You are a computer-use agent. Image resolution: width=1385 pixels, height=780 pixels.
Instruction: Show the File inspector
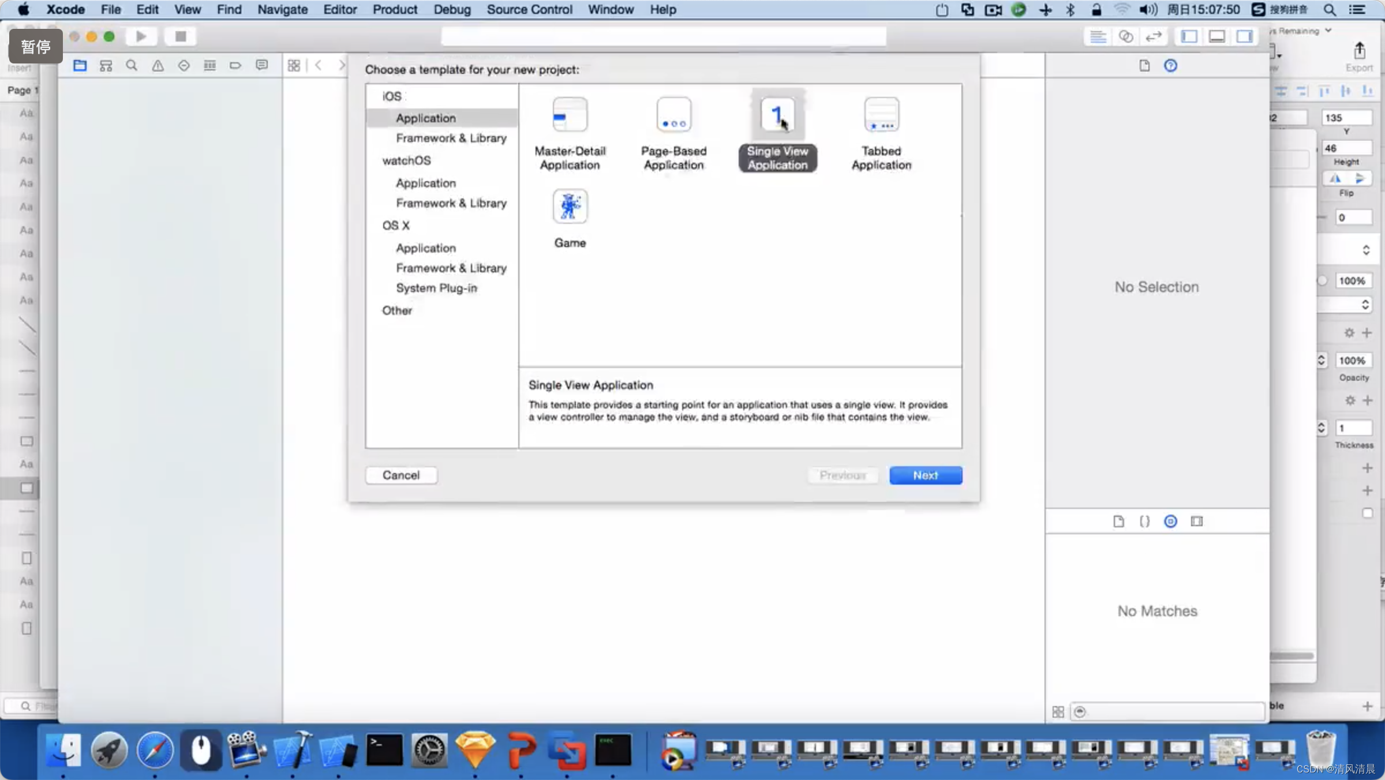point(1144,65)
